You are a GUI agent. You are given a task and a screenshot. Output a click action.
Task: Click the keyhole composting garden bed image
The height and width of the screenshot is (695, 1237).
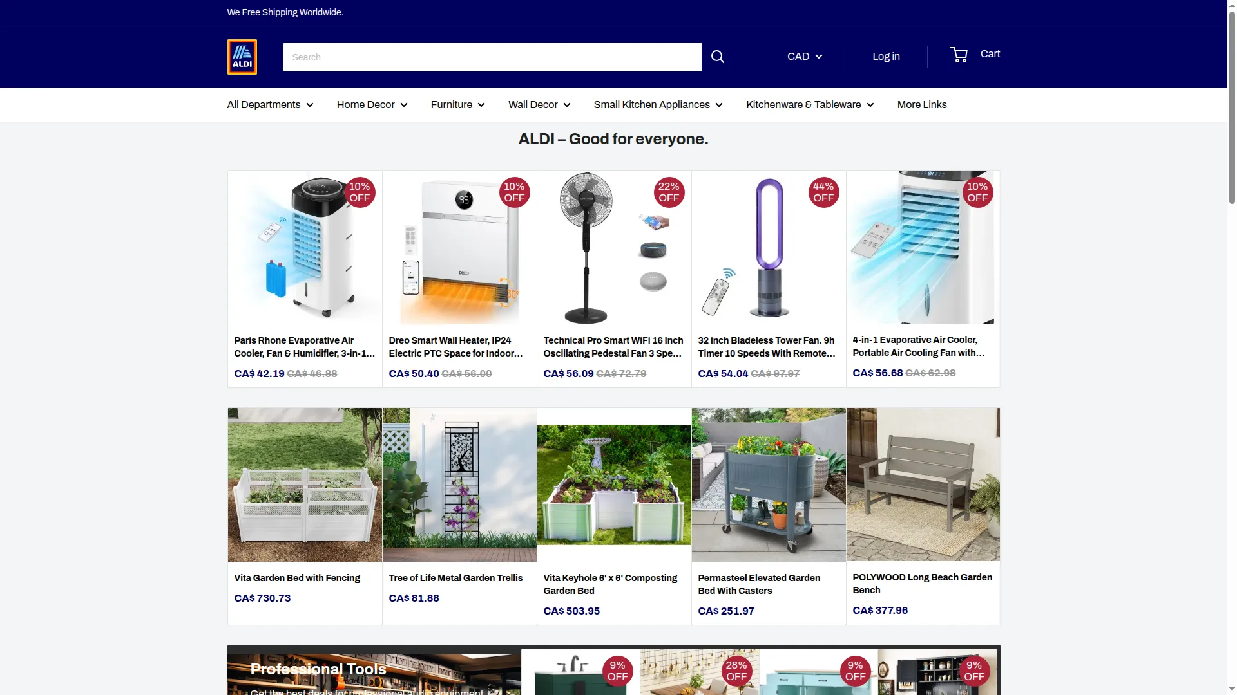point(614,485)
